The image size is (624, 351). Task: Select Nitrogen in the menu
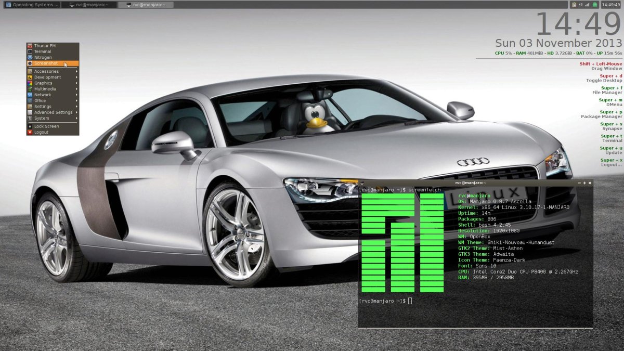click(53, 57)
